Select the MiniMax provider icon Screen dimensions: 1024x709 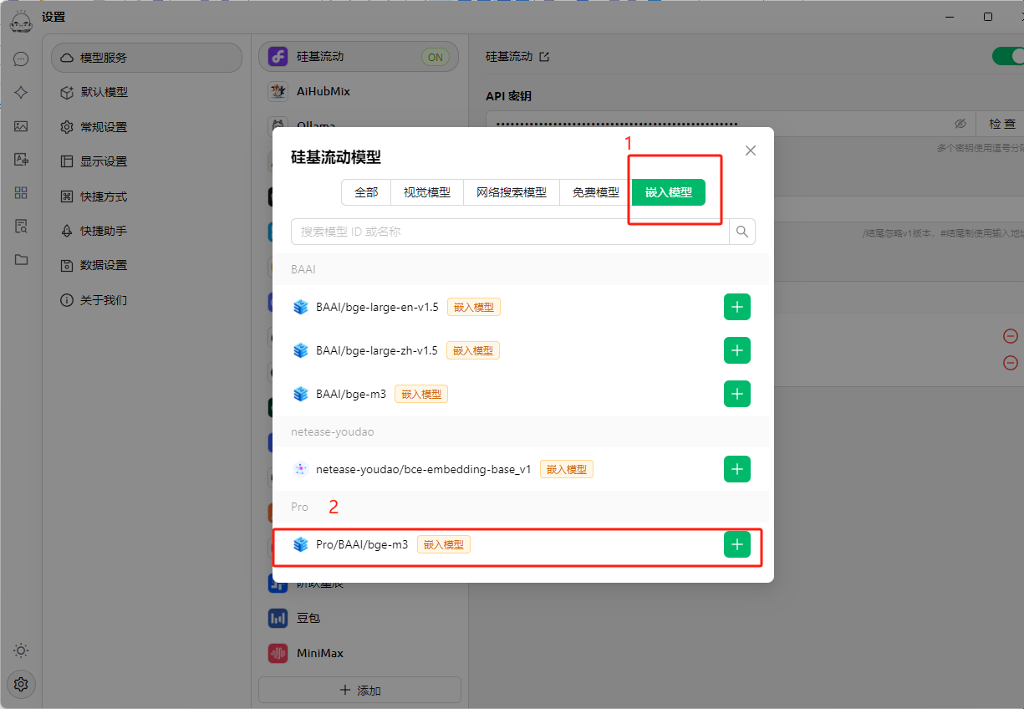(278, 653)
